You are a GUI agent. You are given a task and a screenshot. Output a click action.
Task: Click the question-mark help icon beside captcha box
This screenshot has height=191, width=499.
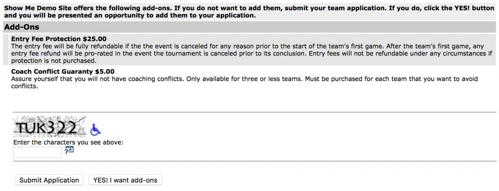[x=69, y=150]
